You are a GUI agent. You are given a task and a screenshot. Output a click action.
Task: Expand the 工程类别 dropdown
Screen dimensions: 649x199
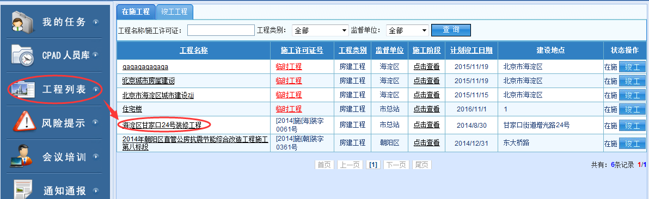click(x=320, y=30)
